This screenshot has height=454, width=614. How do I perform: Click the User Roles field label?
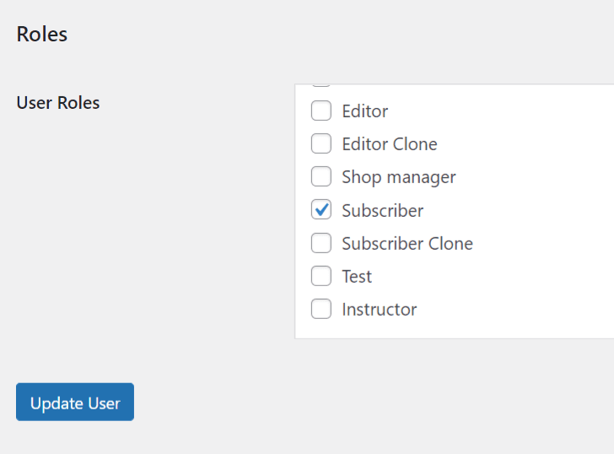pos(58,103)
